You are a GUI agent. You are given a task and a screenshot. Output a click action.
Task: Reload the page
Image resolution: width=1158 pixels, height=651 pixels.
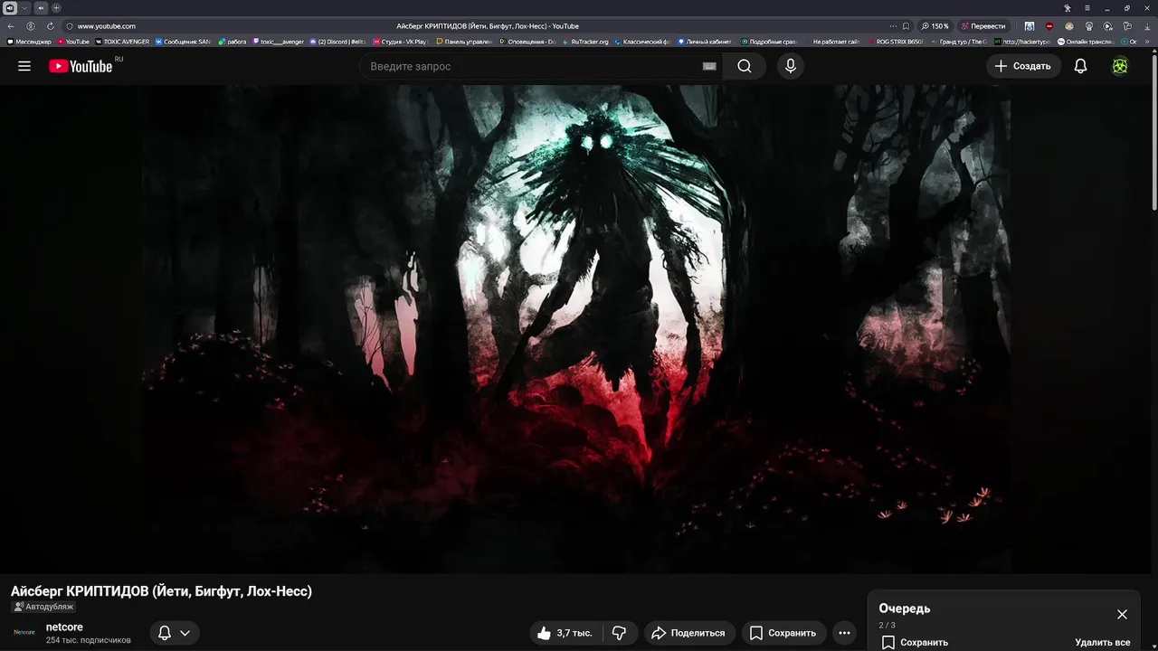[x=50, y=26]
